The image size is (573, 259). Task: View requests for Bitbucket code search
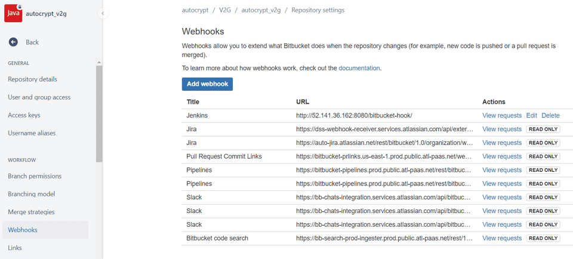(x=501, y=238)
